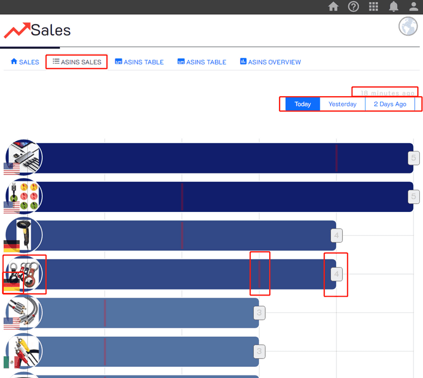
Task: Go to the ASINS OVERVIEW tab
Action: [270, 62]
